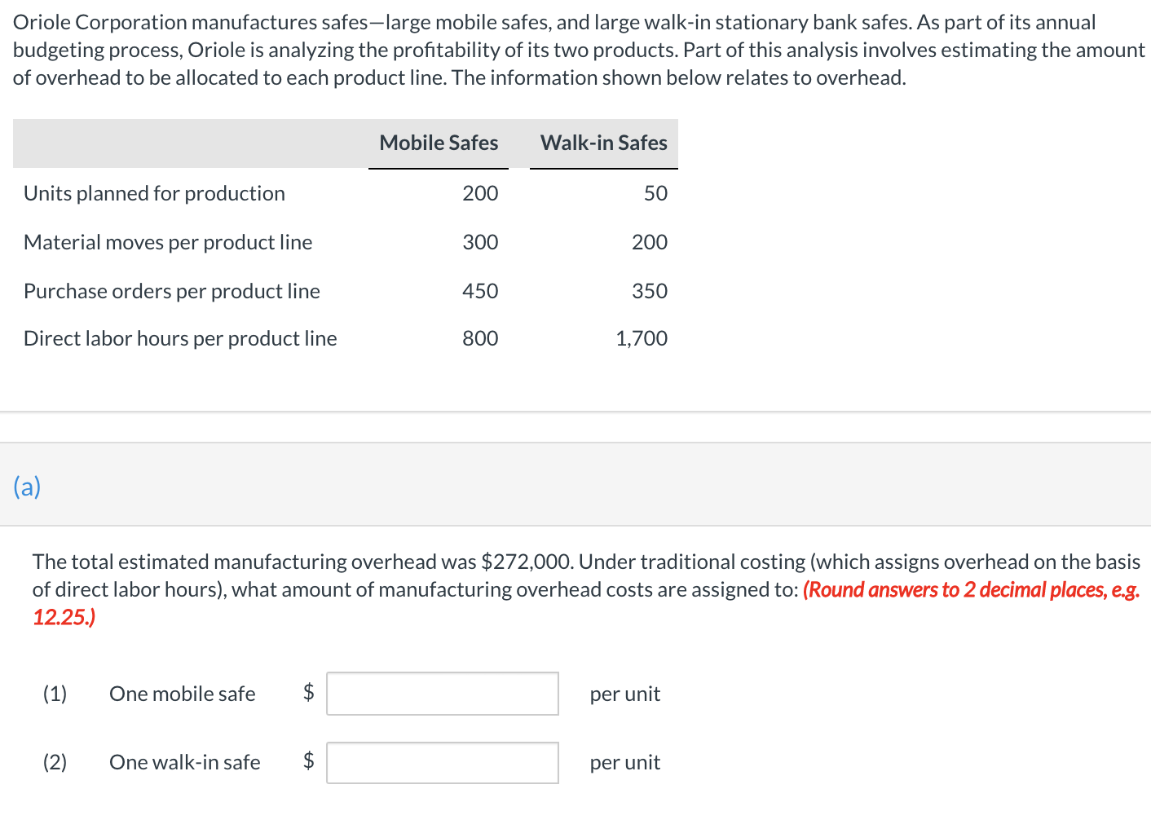Click the Units planned for production row label
1151x833 pixels.
coord(155,193)
